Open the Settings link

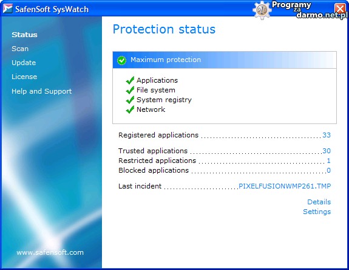[317, 212]
